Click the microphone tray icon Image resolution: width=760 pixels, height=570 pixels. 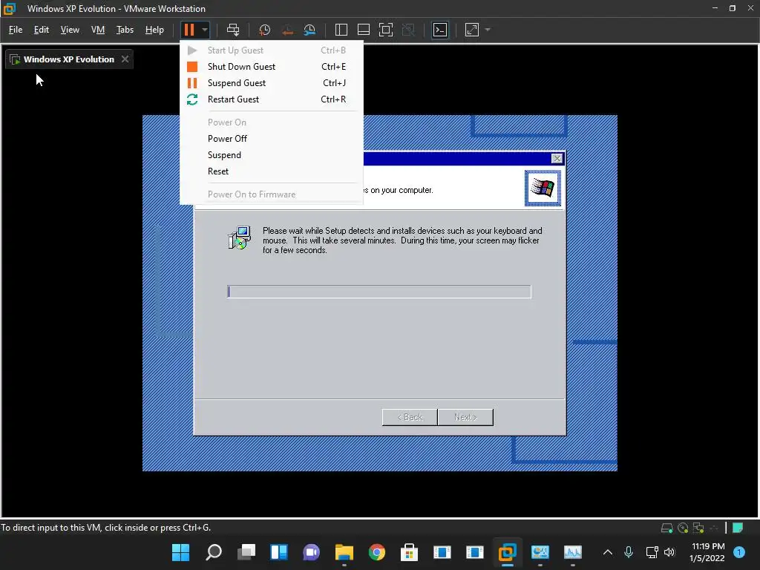click(628, 552)
